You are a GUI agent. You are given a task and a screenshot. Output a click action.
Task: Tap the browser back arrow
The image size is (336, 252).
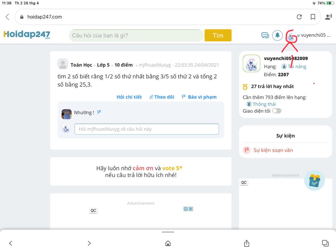pyautogui.click(x=7, y=17)
